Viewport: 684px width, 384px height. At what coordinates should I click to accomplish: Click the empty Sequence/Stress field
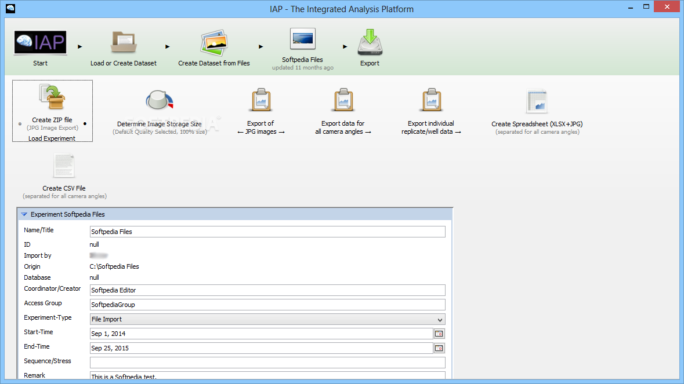(267, 362)
